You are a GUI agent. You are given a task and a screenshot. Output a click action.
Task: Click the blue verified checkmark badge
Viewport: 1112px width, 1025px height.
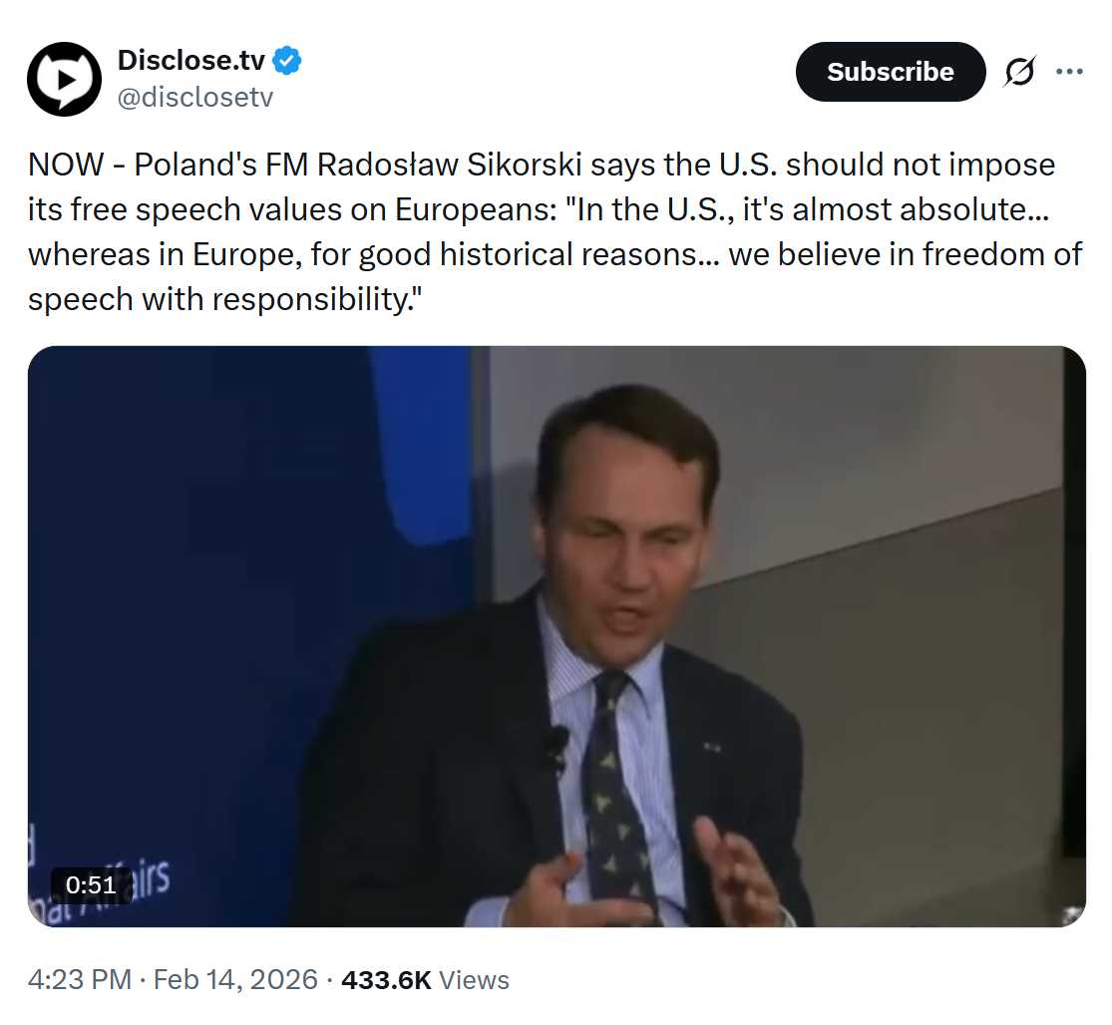[288, 61]
